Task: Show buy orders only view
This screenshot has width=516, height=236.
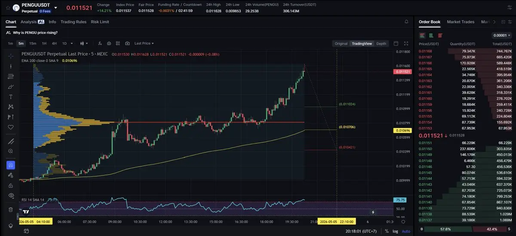Action: click(431, 36)
